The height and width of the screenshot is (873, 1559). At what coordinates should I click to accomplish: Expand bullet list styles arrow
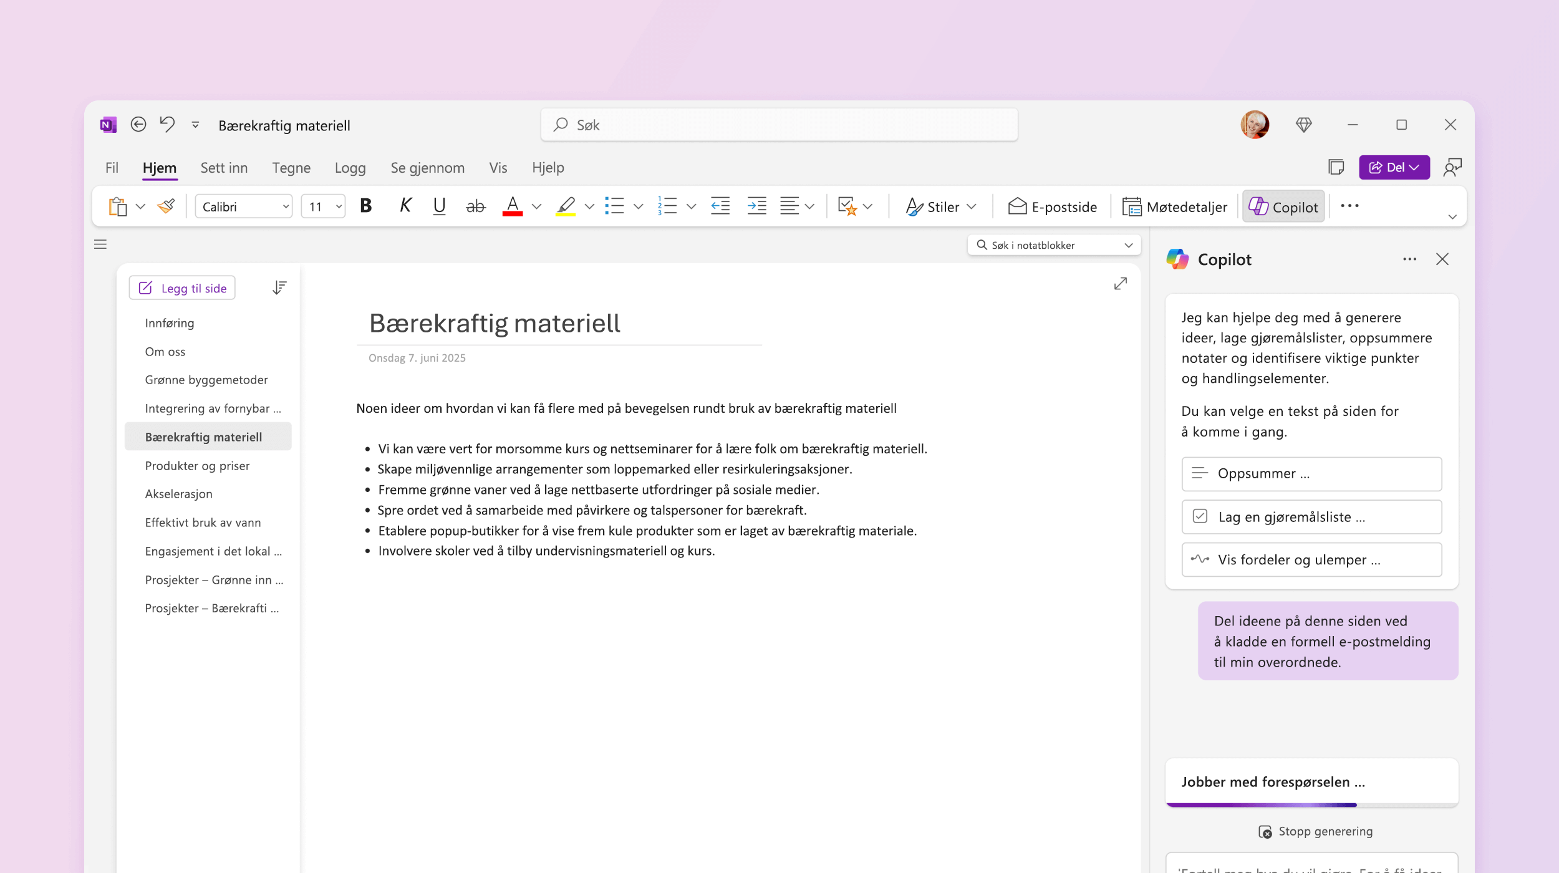638,206
